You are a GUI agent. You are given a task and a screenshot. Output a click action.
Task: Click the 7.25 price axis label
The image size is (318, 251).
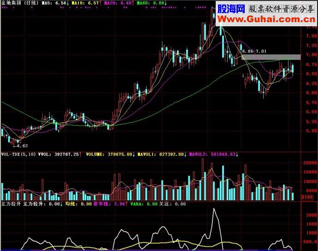click(x=311, y=45)
